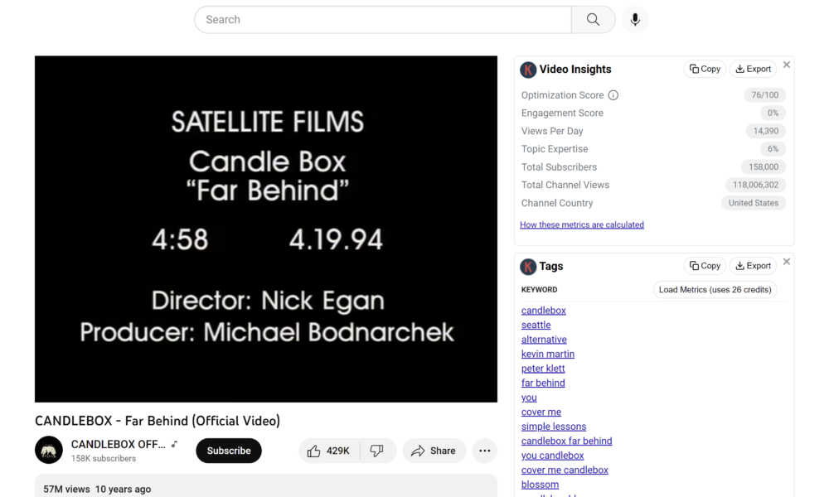Click the KEYWORD column header
Viewport: 829px width, 497px height.
[x=540, y=289]
